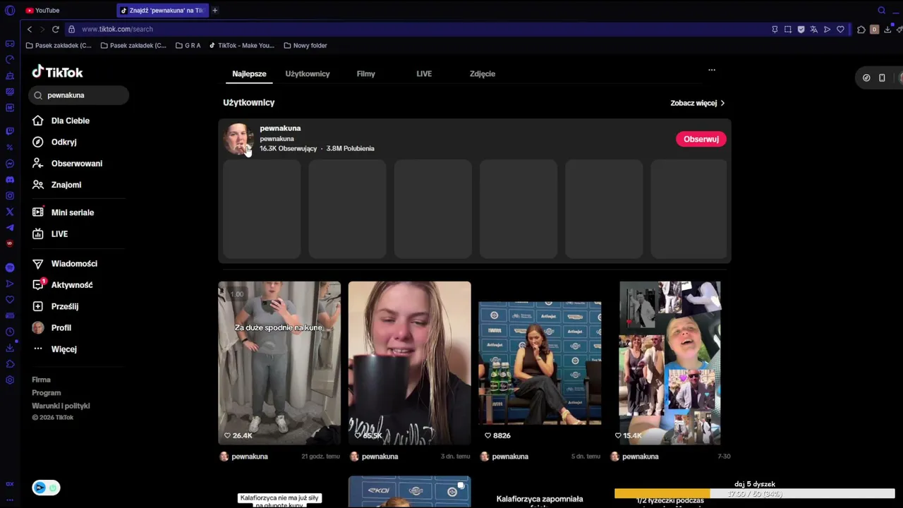The height and width of the screenshot is (508, 903).
Task: Open the video with 8826 likes
Action: pyautogui.click(x=540, y=363)
